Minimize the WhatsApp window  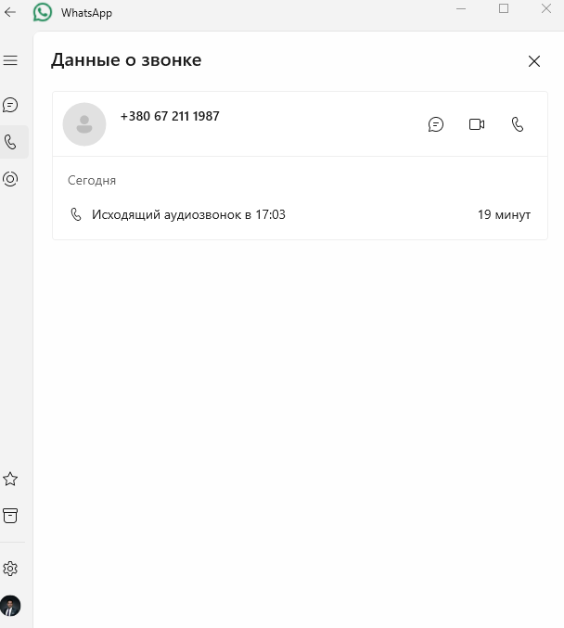pyautogui.click(x=461, y=8)
